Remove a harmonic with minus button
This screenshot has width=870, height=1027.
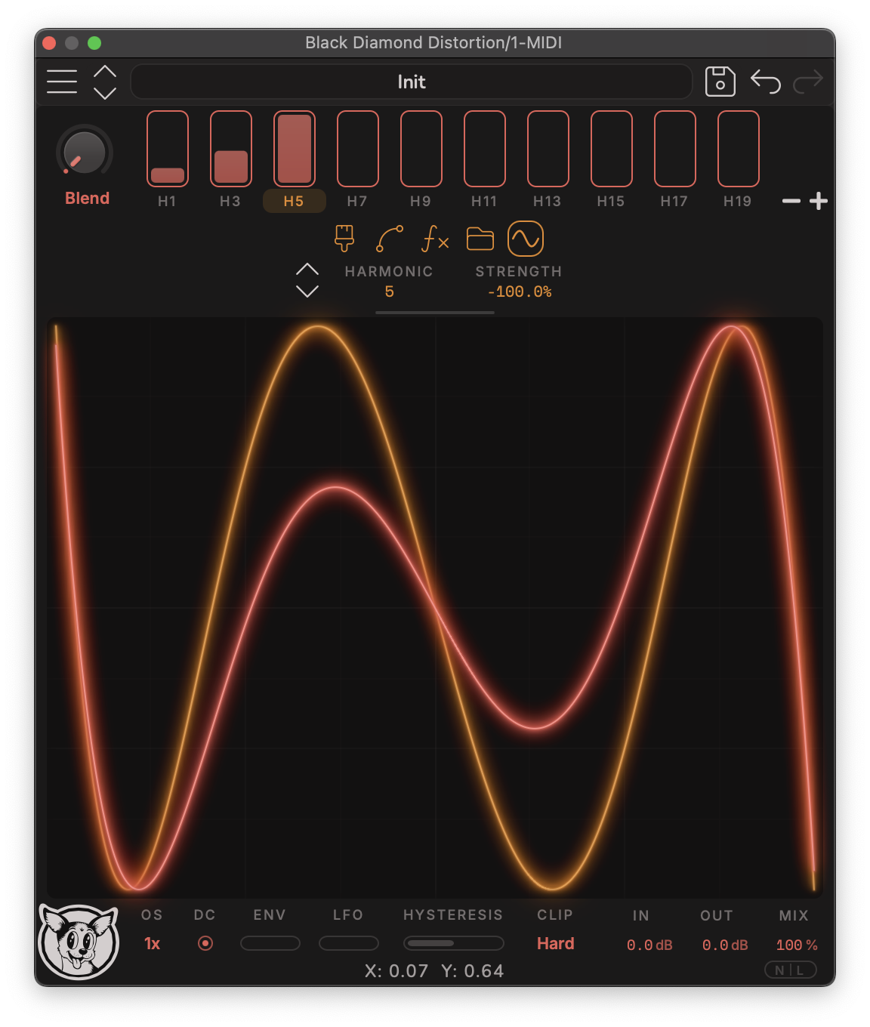tap(791, 201)
